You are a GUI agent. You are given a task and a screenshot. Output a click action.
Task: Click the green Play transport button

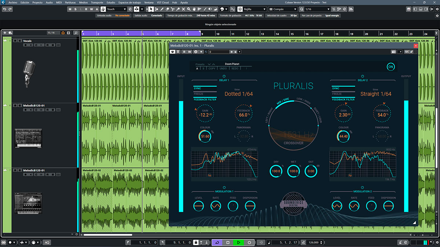238,243
